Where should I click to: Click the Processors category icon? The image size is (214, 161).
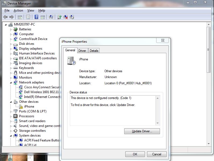[15, 116]
